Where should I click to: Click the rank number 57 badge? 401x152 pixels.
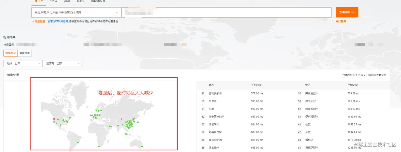point(300,93)
